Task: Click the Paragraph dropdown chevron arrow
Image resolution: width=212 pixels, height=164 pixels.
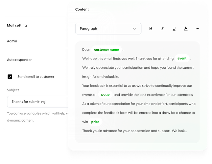Action: (x=134, y=29)
